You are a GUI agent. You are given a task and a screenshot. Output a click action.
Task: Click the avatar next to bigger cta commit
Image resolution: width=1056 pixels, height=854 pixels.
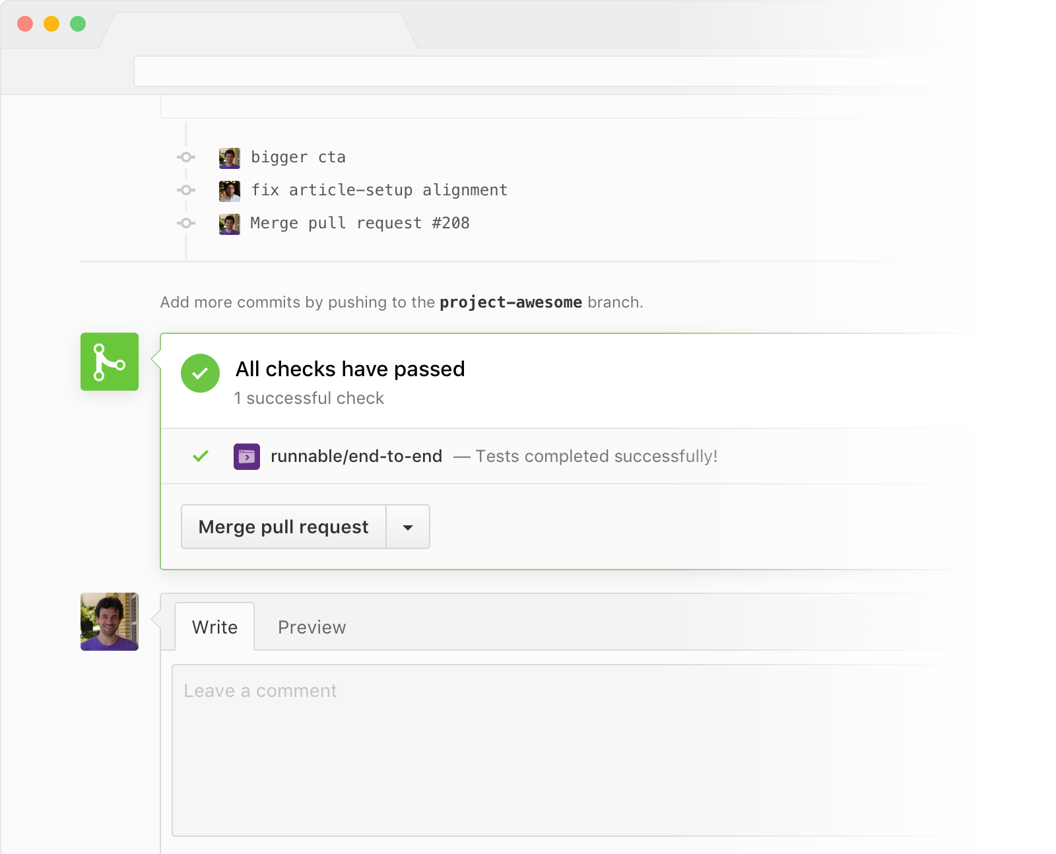pos(230,158)
